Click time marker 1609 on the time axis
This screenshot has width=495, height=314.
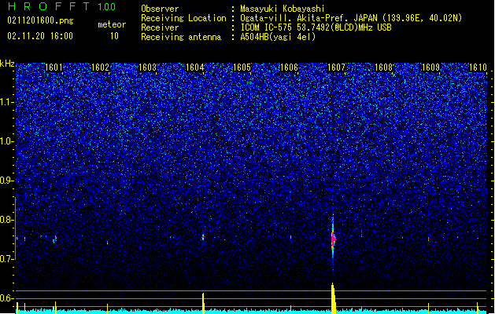430,68
